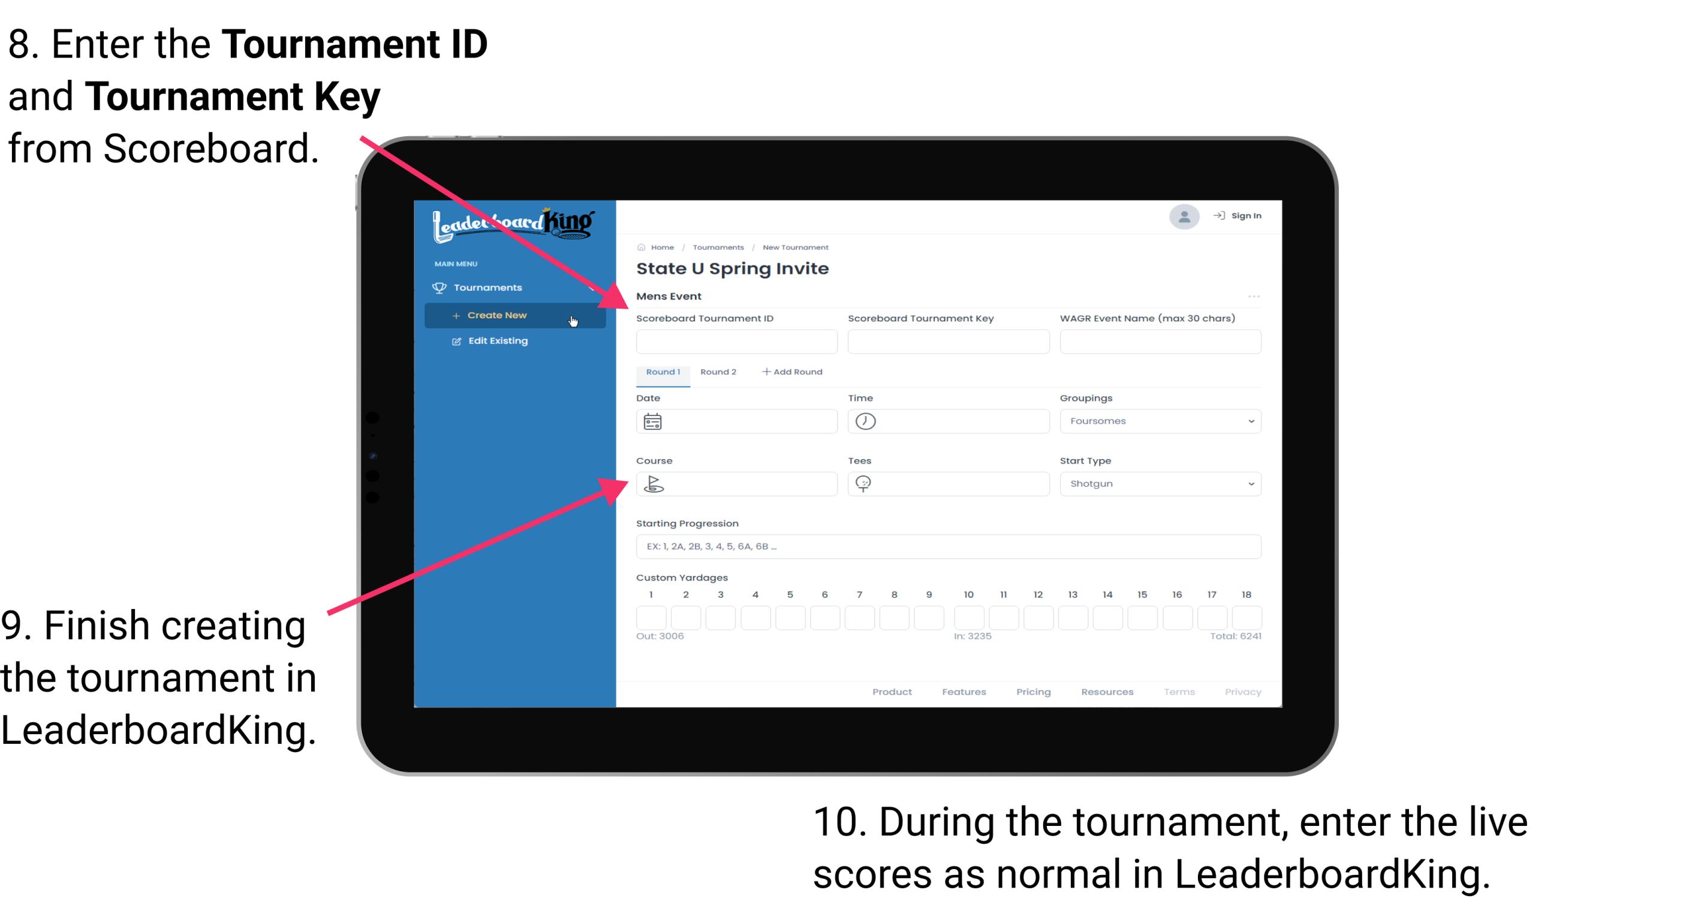Click the calendar icon under Date
Viewport: 1689px width, 908px height.
652,421
